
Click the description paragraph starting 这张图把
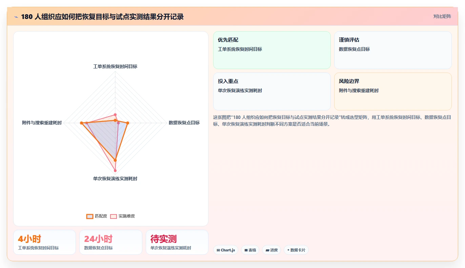(332, 121)
